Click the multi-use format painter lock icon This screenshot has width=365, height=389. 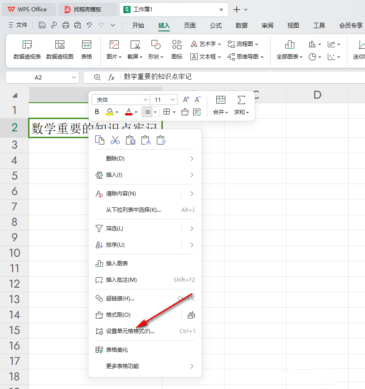(191, 315)
